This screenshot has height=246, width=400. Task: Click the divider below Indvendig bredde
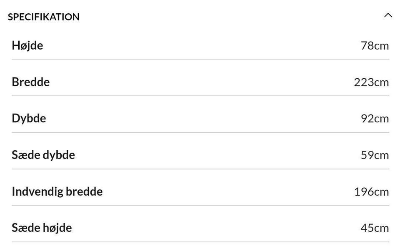click(x=200, y=205)
